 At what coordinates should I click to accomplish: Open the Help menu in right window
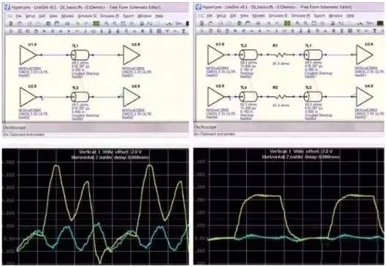tap(350, 16)
